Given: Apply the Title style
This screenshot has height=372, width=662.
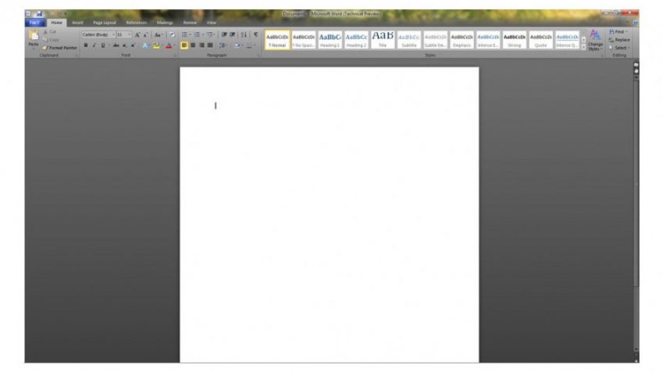Looking at the screenshot, I should point(383,40).
